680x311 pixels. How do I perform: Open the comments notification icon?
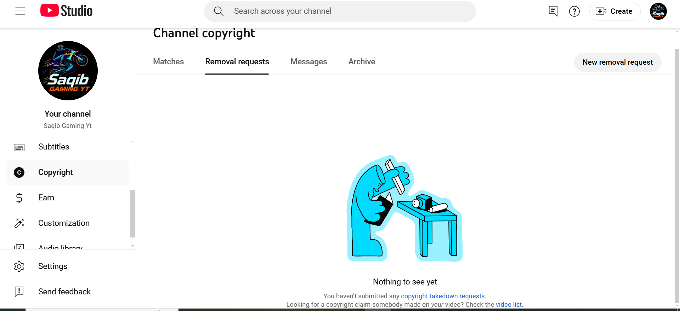553,11
